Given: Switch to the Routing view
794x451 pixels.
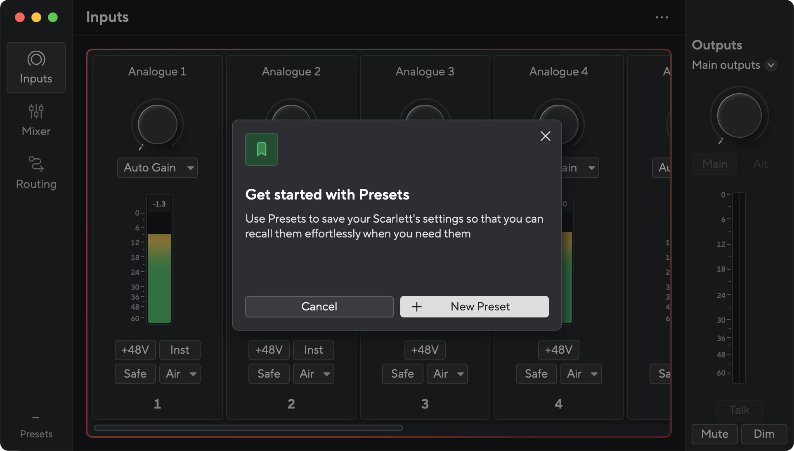Looking at the screenshot, I should coord(36,172).
